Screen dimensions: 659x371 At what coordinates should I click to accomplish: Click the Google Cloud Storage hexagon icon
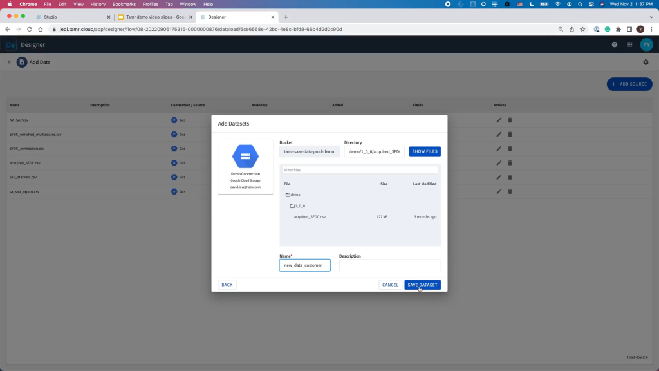(245, 155)
